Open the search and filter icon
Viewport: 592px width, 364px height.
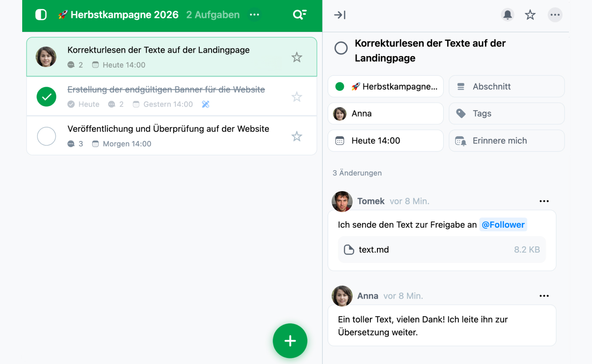coord(299,15)
